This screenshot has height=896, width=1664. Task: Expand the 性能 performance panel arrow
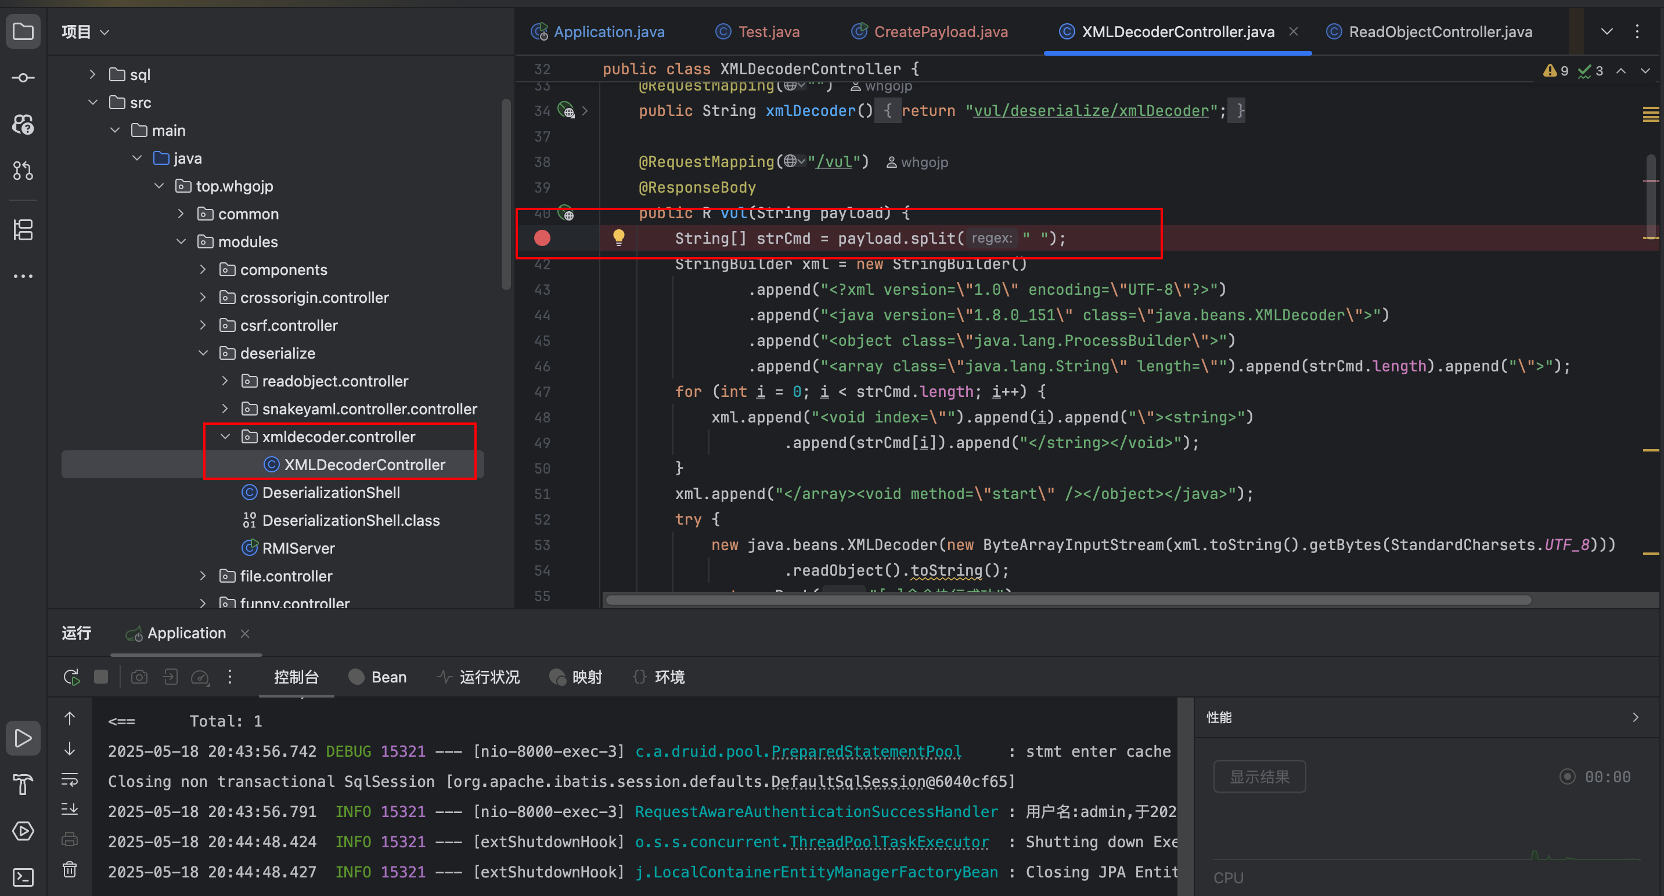[x=1636, y=717]
